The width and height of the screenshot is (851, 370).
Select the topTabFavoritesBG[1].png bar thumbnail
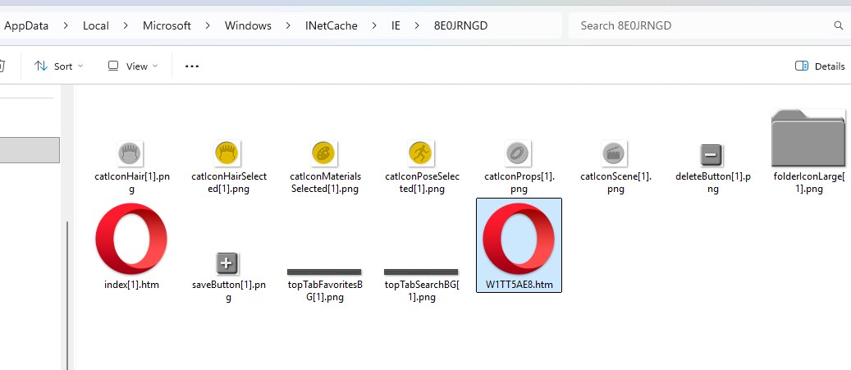(x=324, y=272)
